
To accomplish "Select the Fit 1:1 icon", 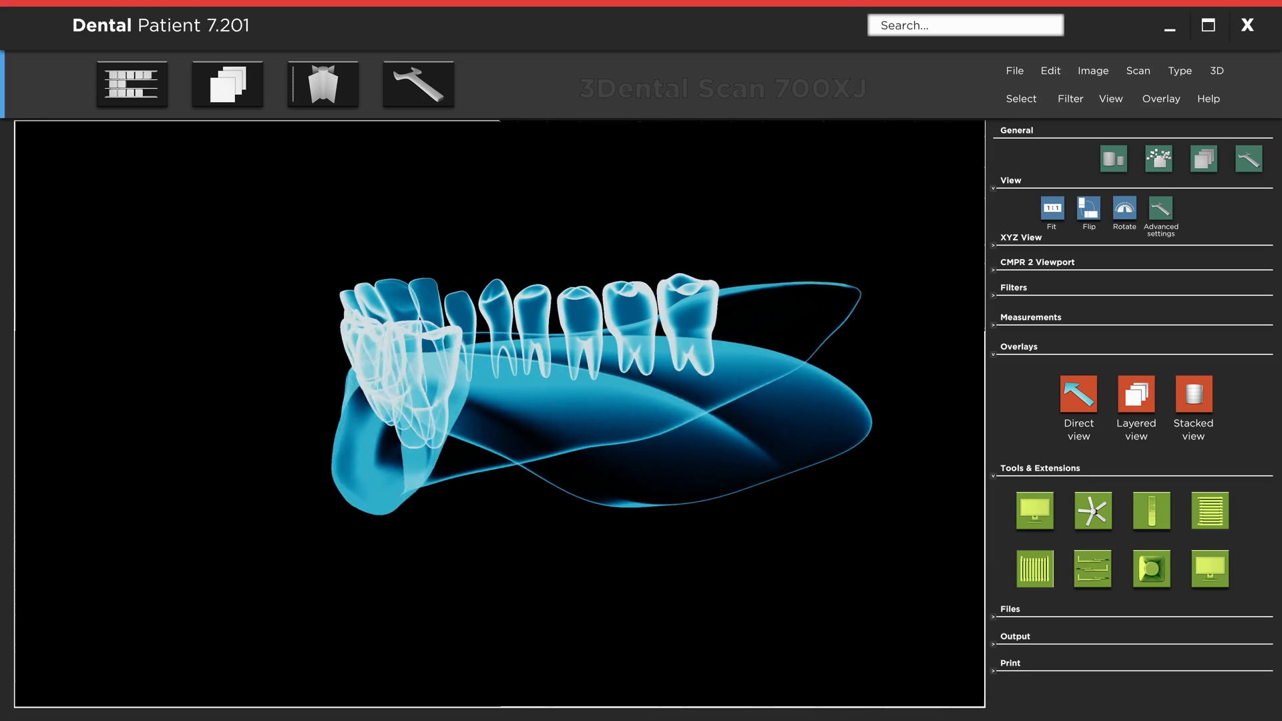I will pyautogui.click(x=1052, y=208).
